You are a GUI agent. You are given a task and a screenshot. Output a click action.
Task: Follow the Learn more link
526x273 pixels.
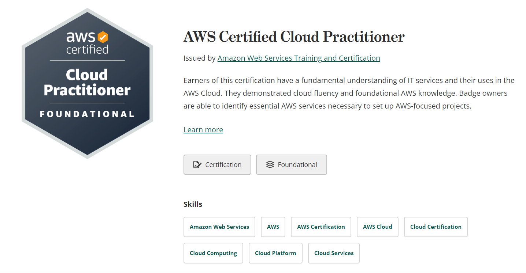pyautogui.click(x=203, y=130)
